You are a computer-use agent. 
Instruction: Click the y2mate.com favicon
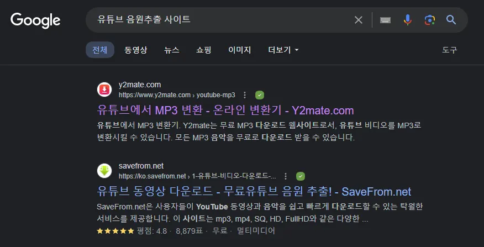coord(104,90)
